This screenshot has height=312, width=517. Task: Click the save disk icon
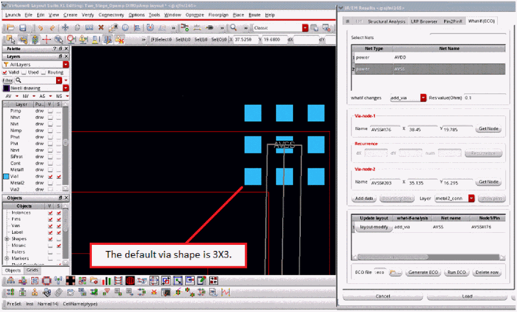pos(23,28)
